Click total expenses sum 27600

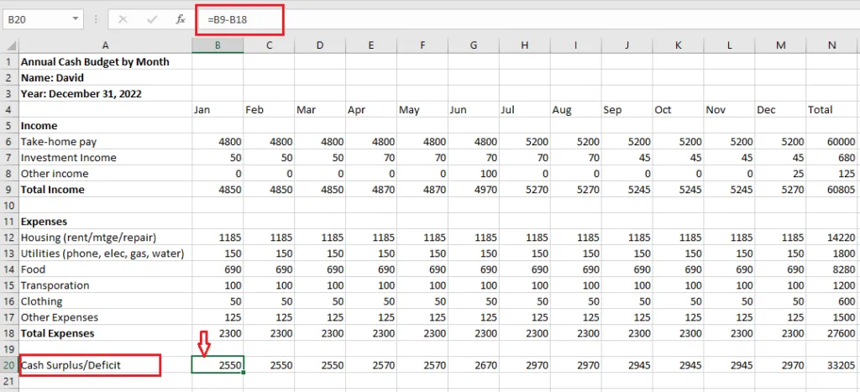(832, 333)
